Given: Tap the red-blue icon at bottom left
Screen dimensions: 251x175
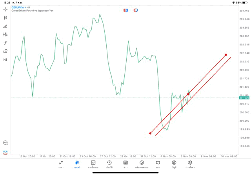Looking at the screenshot, I should [x=5, y=152].
